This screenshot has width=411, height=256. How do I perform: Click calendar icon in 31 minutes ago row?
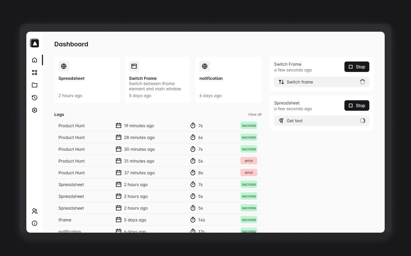[x=118, y=161]
